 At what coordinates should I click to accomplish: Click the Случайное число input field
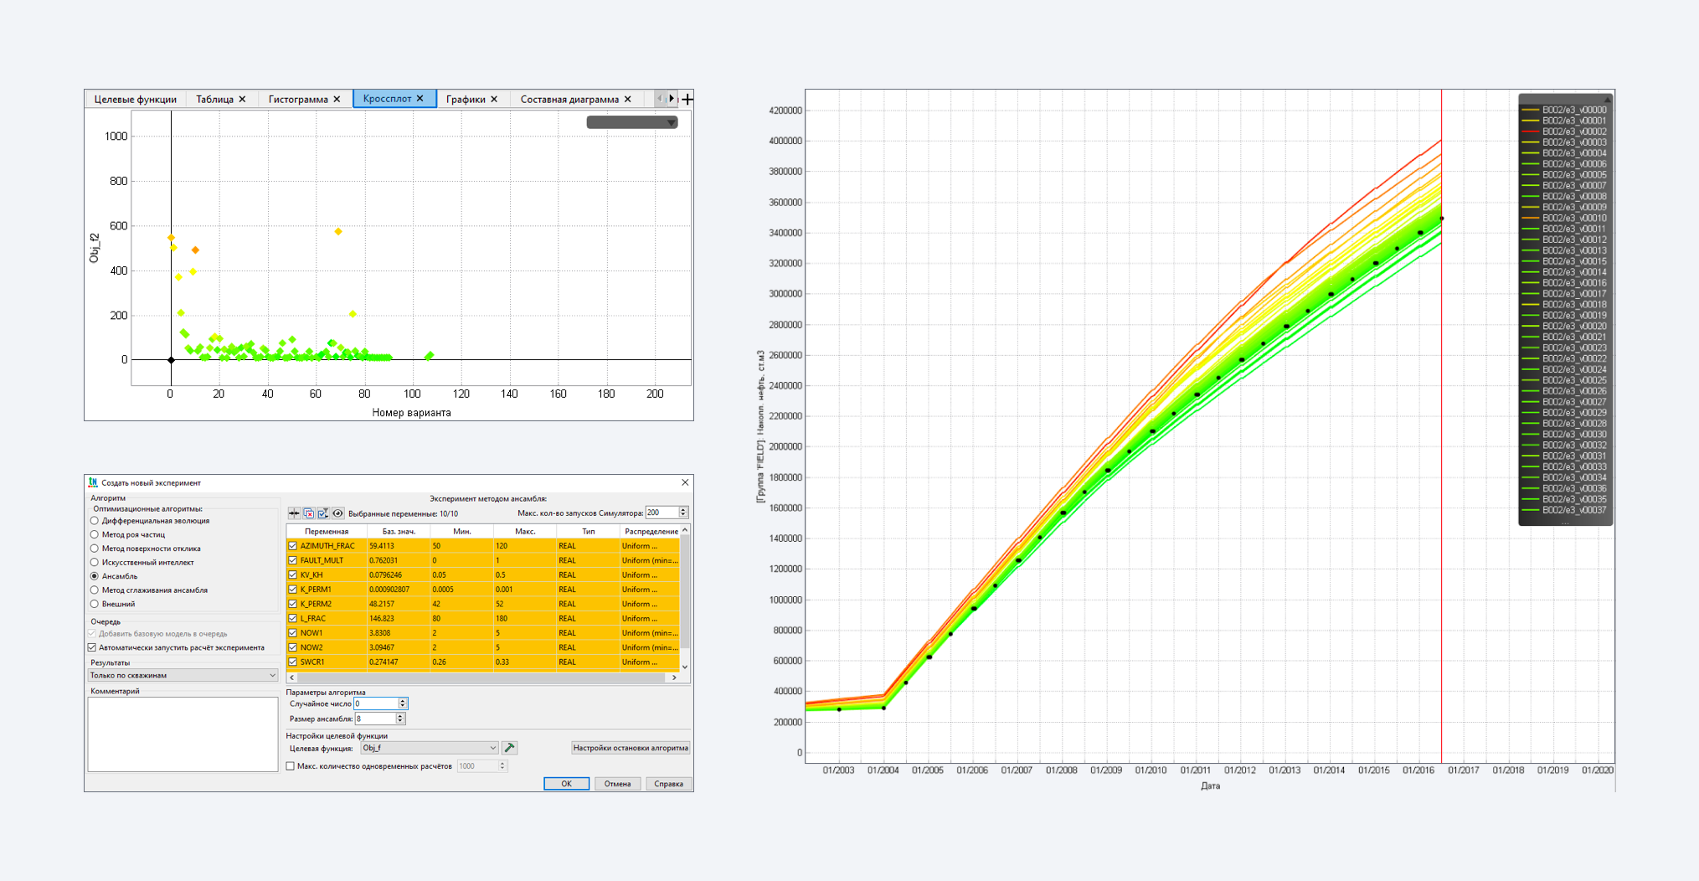(376, 703)
